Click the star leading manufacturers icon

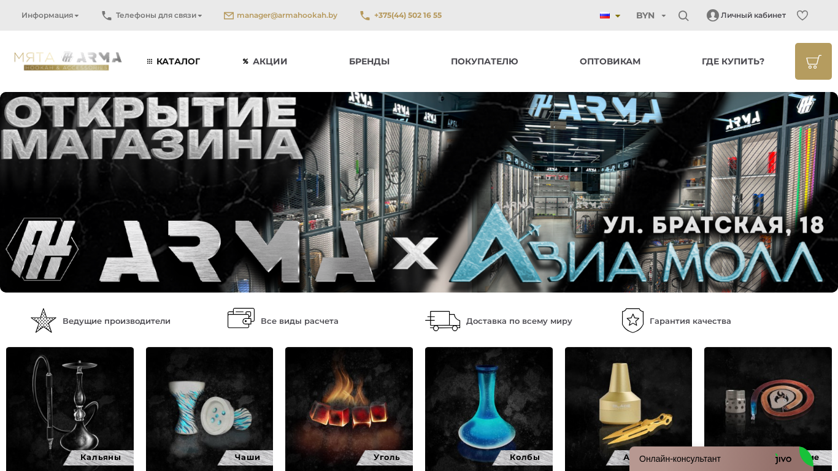44,321
